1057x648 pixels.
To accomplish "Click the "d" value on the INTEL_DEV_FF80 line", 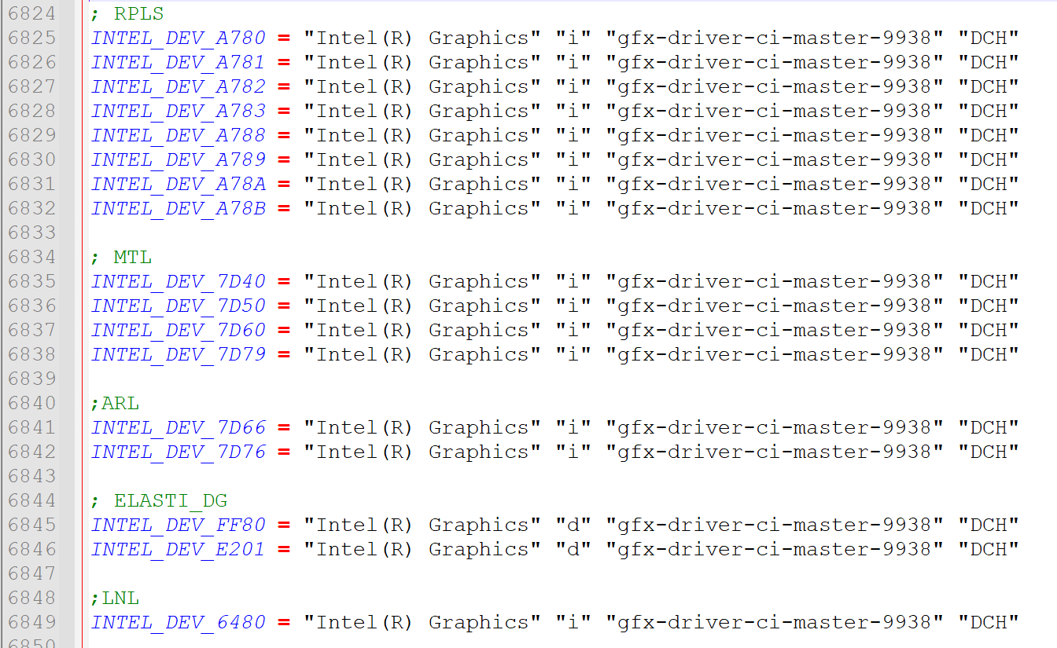I will pyautogui.click(x=573, y=525).
